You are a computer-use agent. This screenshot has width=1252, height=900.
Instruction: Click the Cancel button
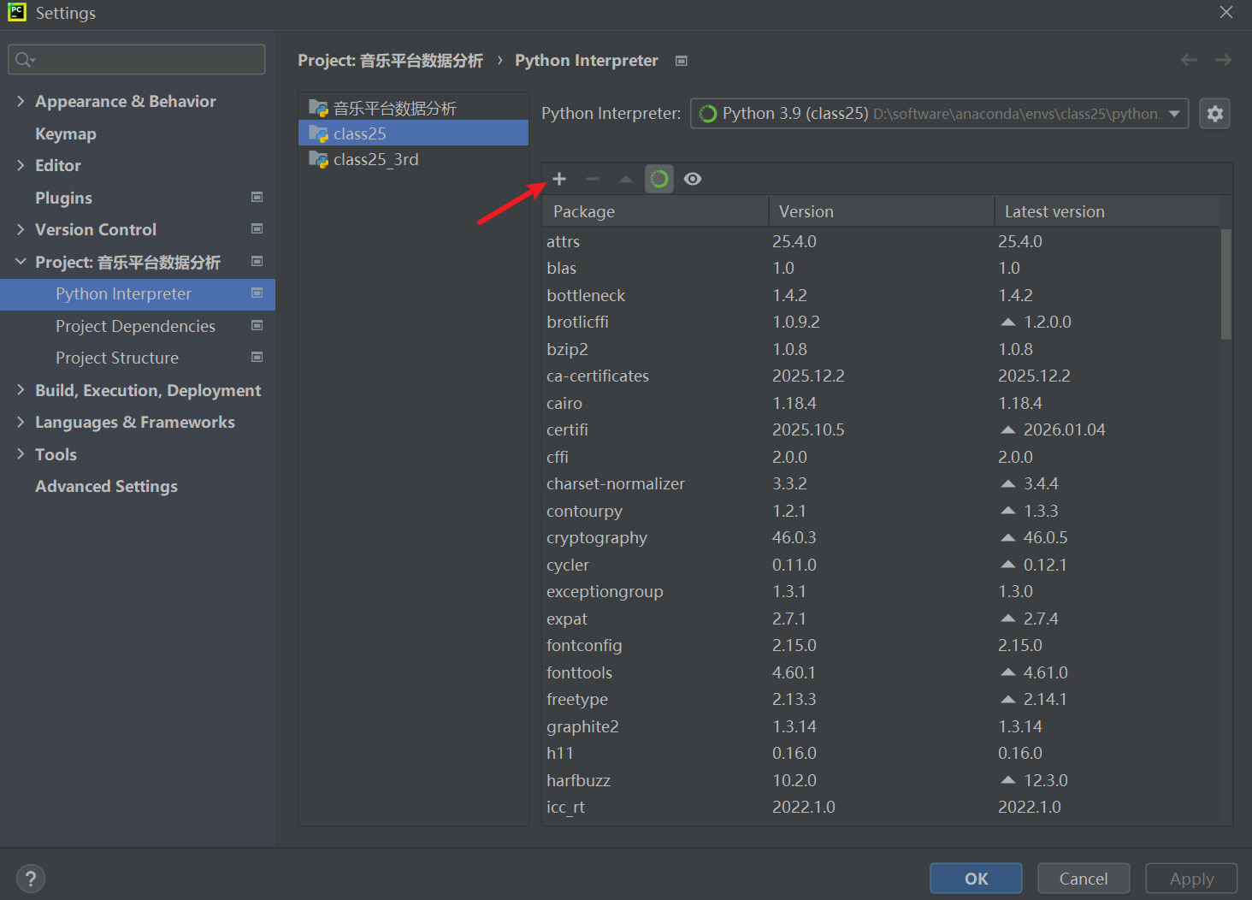(x=1084, y=879)
